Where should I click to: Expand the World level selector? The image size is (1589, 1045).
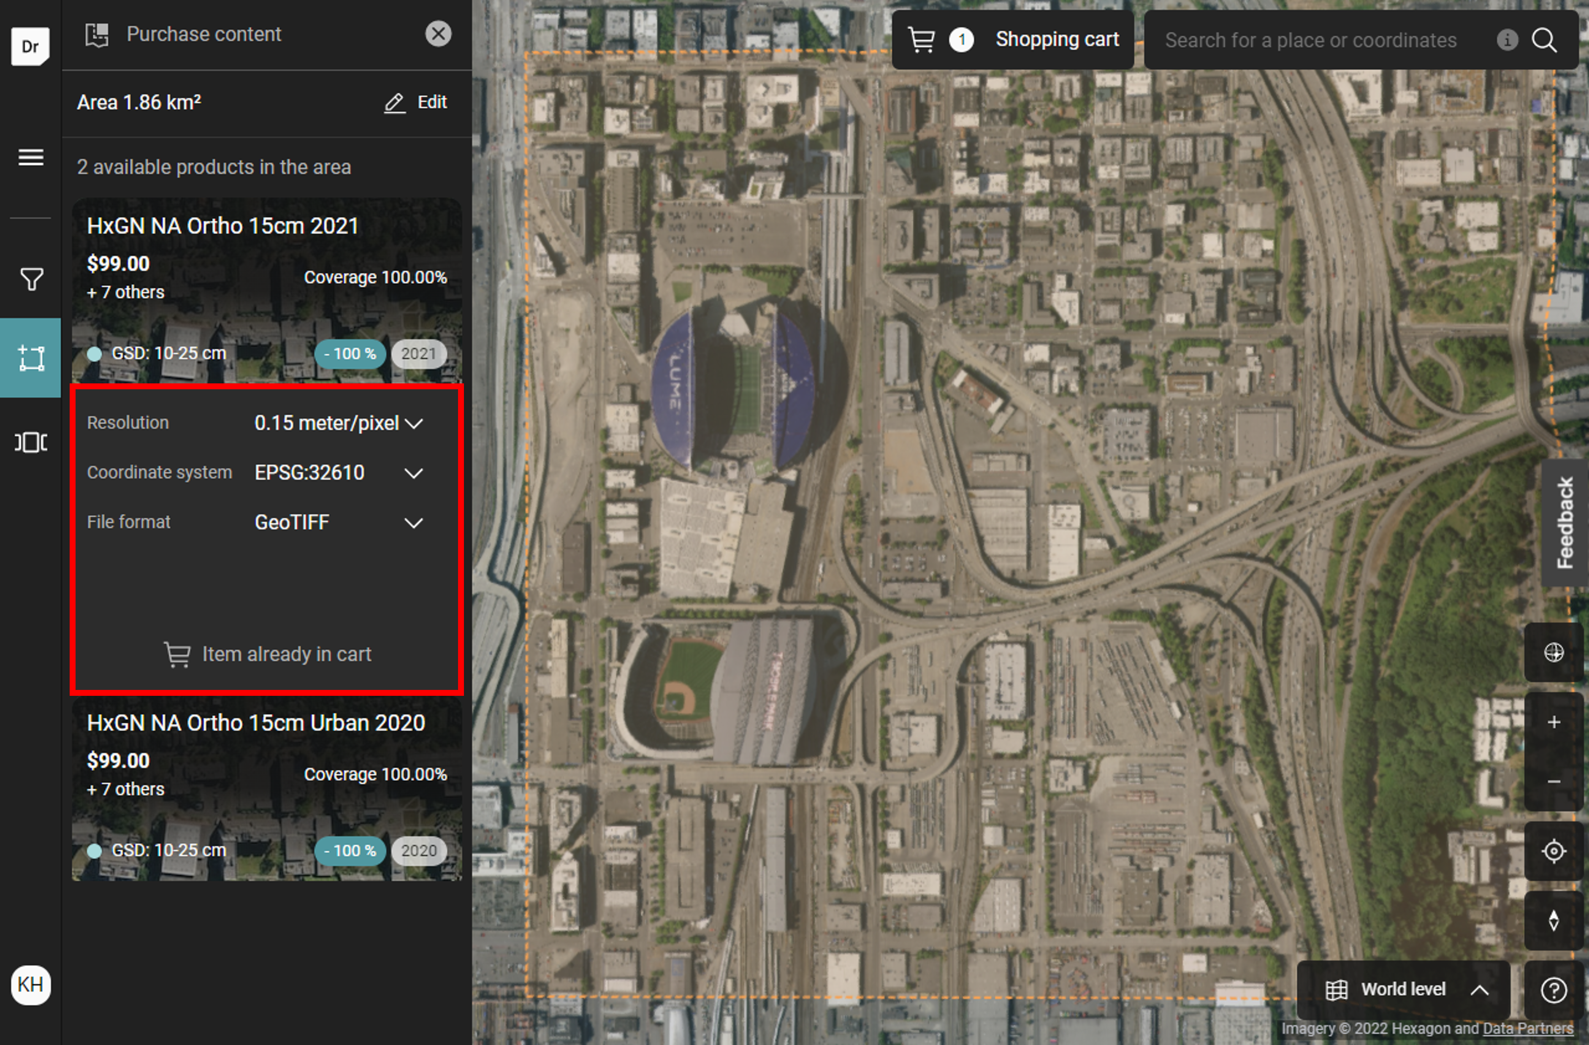coord(1404,989)
